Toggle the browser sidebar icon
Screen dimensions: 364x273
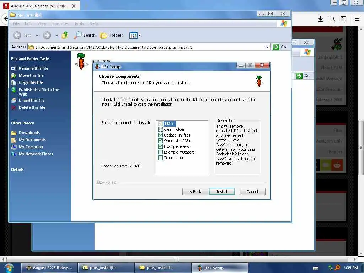click(343, 19)
